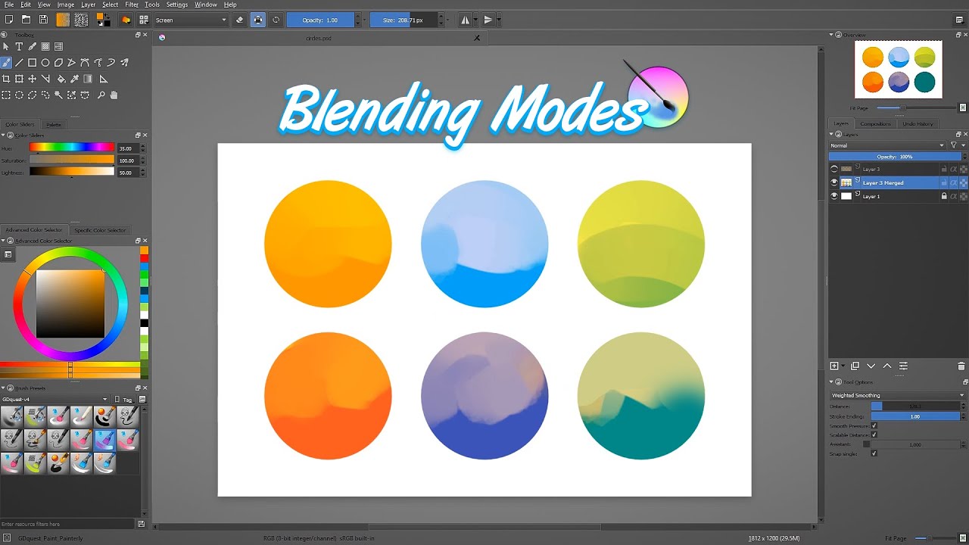Viewport: 969px width, 545px height.
Task: Select the Move tool
Action: (32, 79)
